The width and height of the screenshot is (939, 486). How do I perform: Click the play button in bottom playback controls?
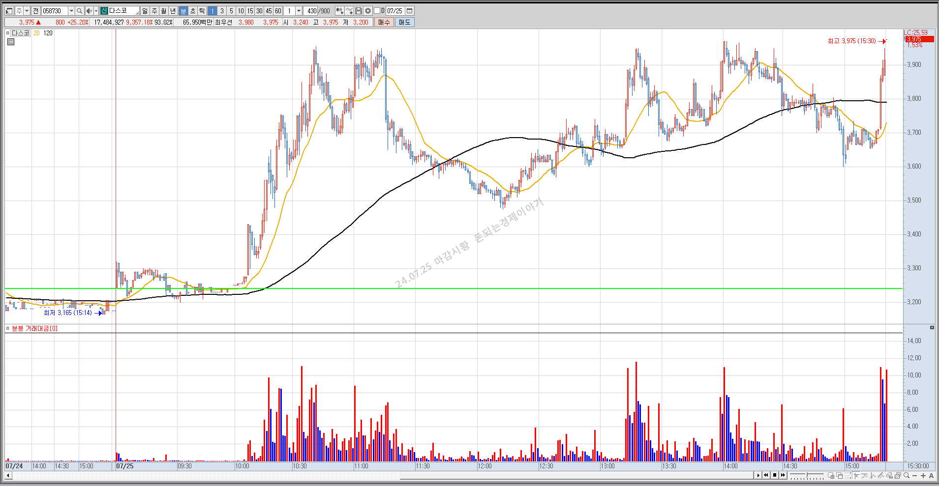click(x=758, y=475)
